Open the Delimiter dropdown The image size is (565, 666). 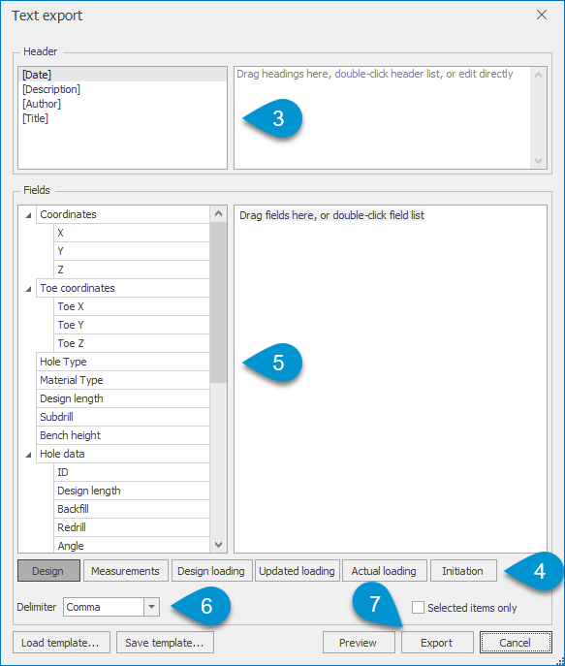[x=151, y=607]
